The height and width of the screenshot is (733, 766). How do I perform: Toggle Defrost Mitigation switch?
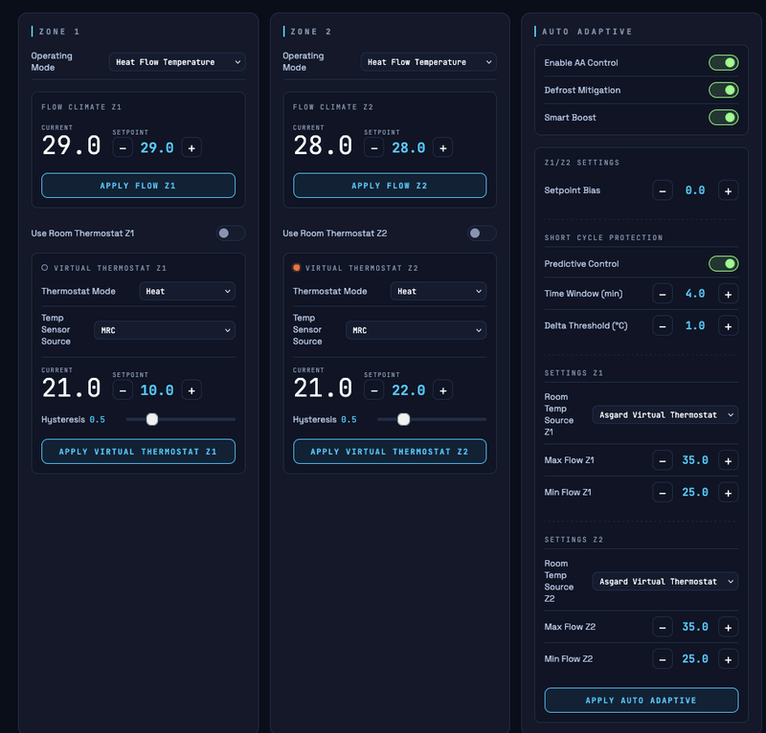pos(724,90)
